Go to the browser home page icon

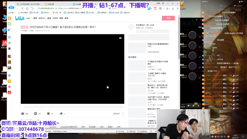pos(27,8)
